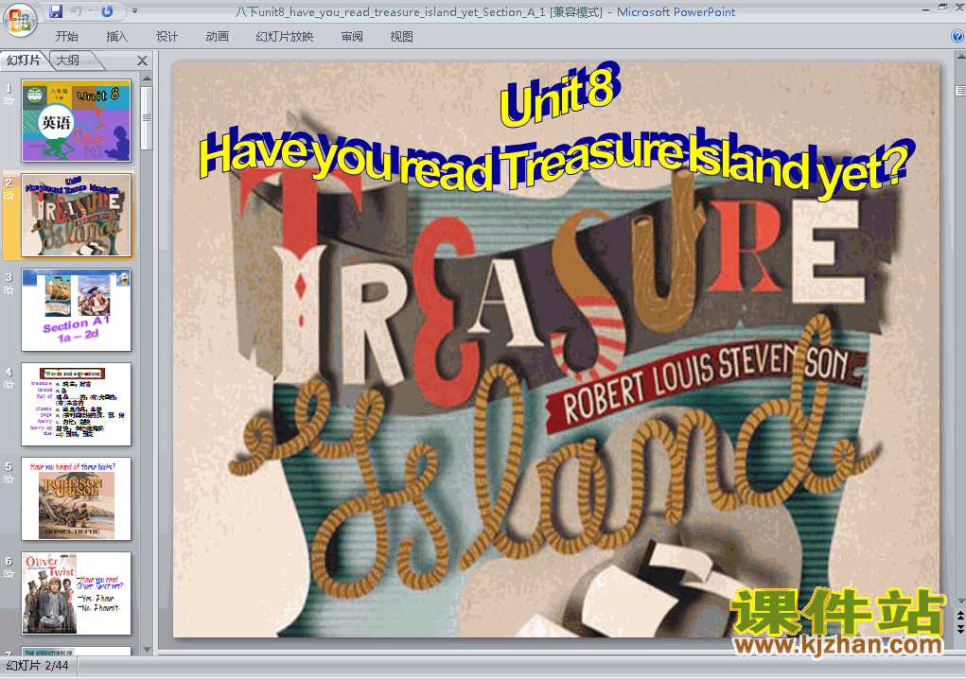Select slide 4 Words and expressions thumbnail
The image size is (966, 680).
(77, 404)
